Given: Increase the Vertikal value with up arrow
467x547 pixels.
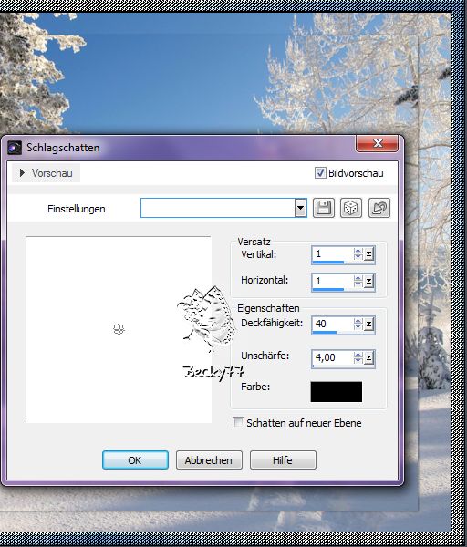Looking at the screenshot, I should coord(358,251).
